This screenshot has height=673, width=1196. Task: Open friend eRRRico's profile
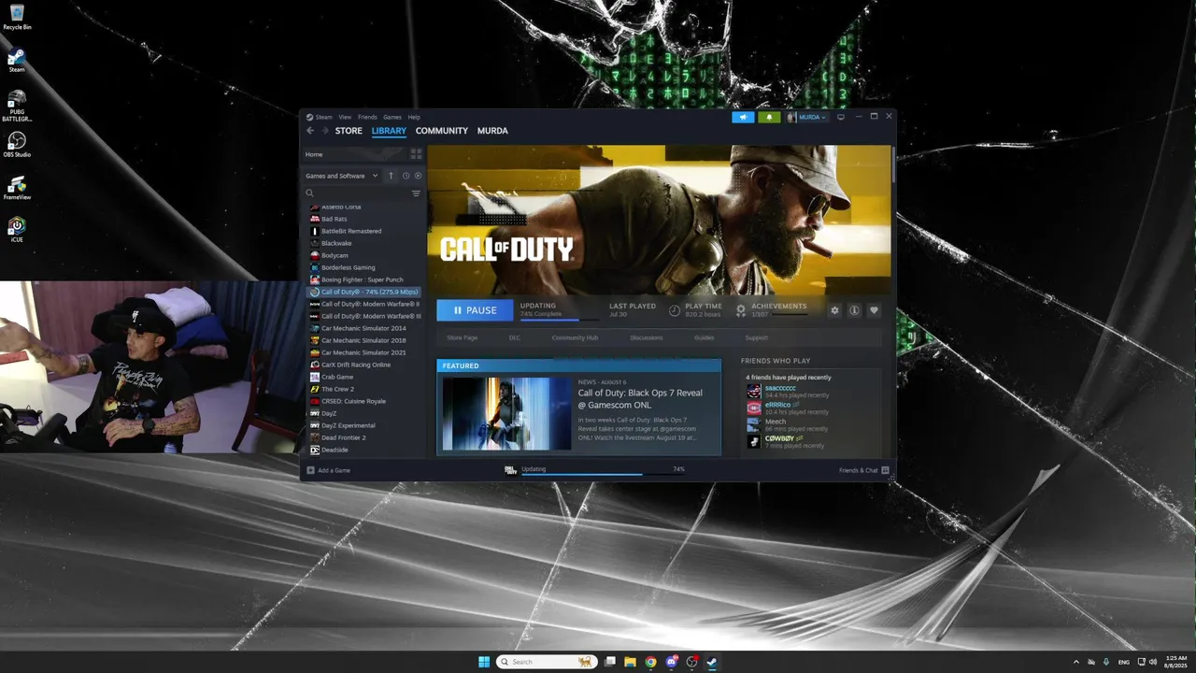[777, 405]
